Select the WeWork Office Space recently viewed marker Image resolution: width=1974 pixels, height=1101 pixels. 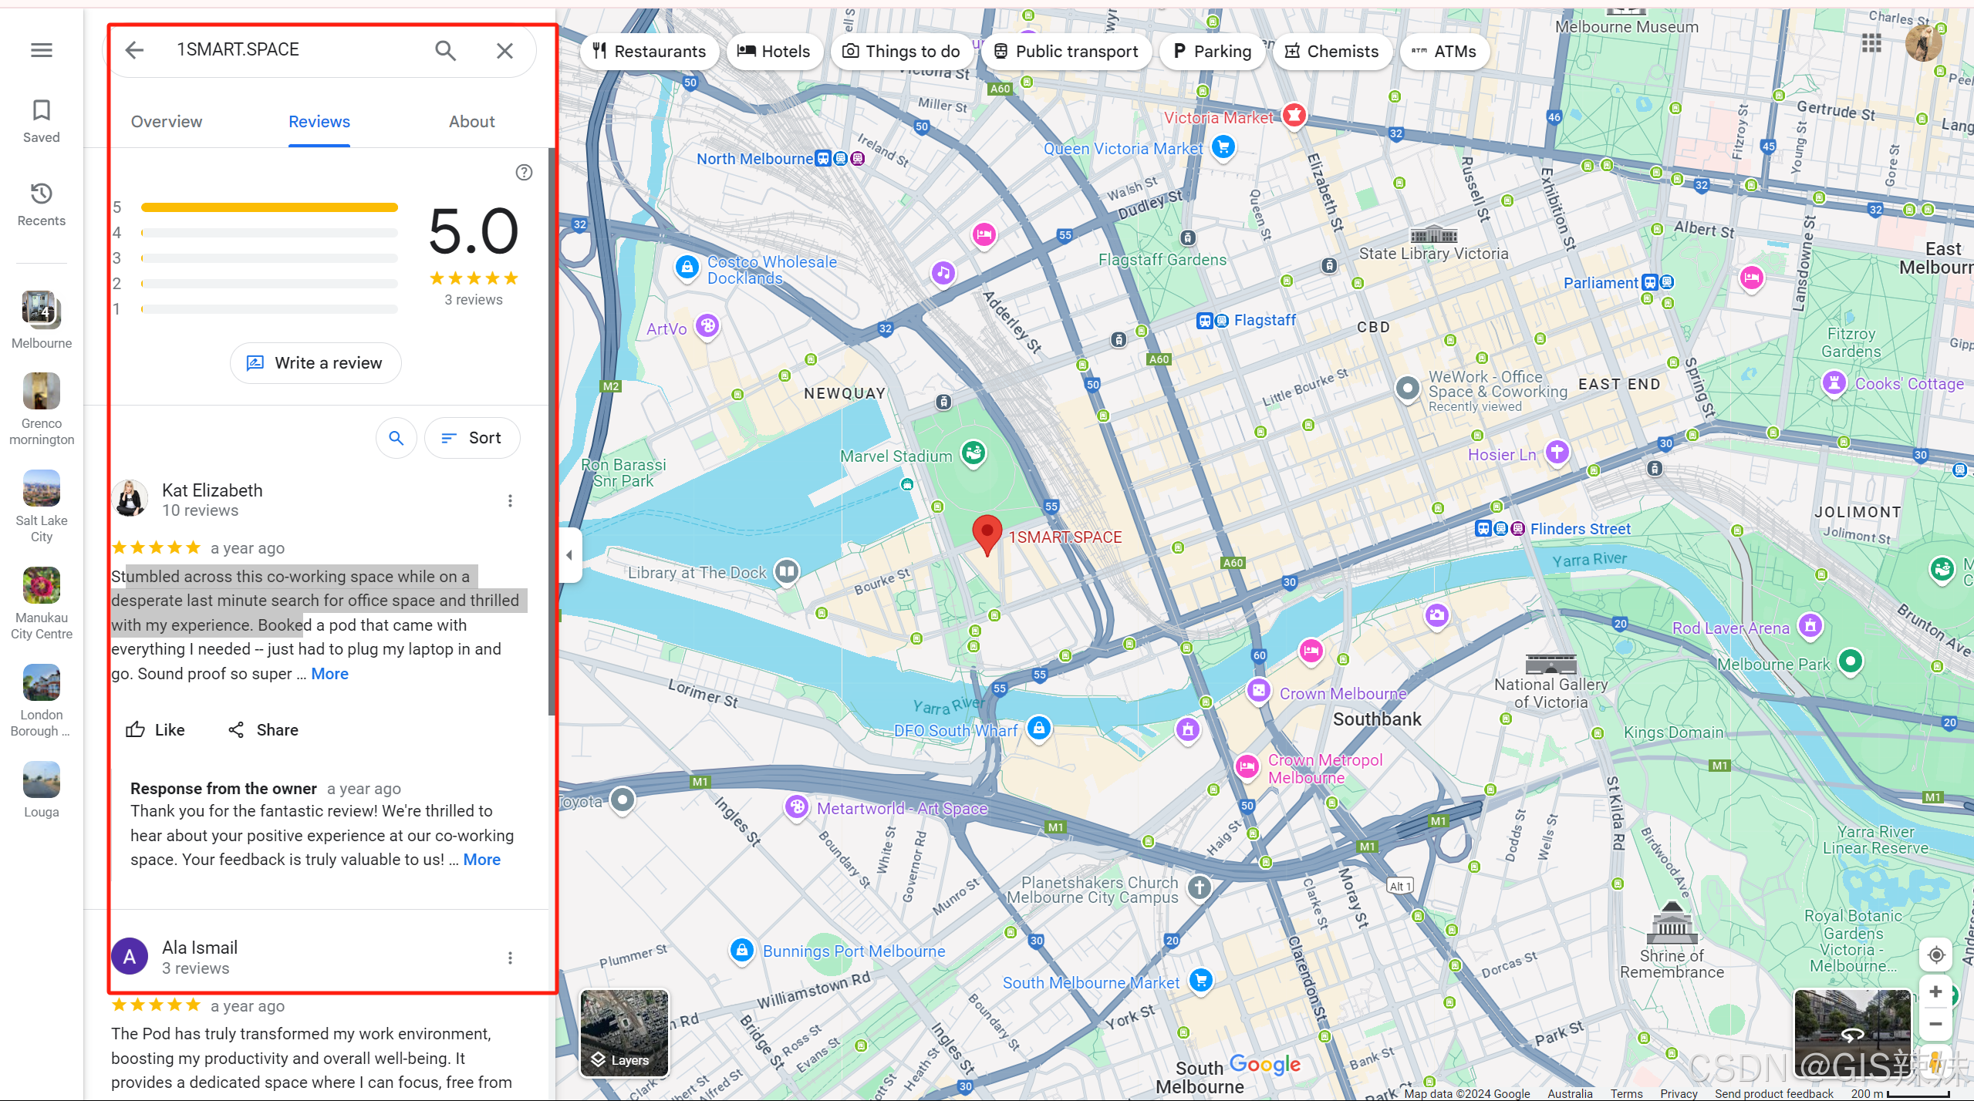(x=1407, y=388)
